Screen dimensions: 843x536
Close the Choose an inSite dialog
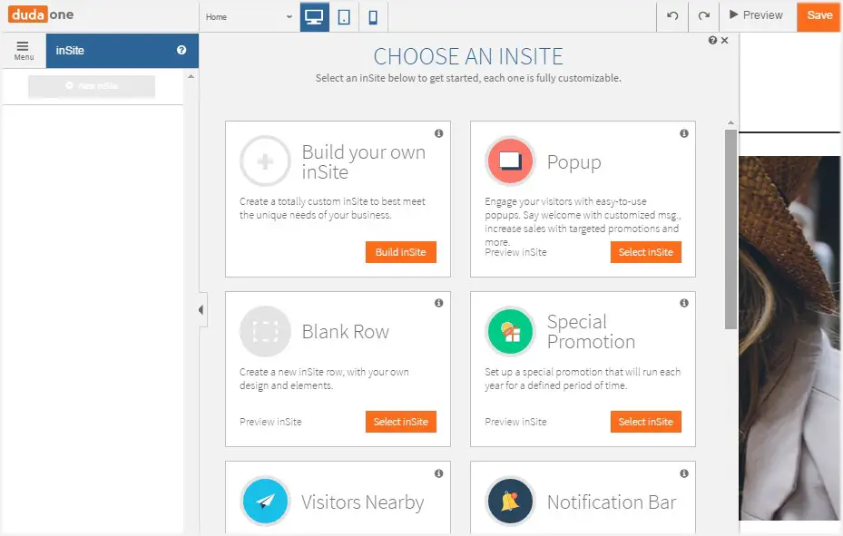725,40
